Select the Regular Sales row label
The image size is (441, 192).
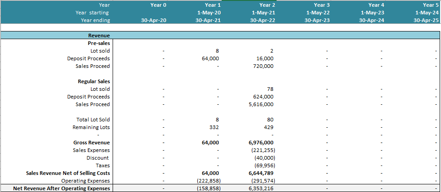(94, 81)
